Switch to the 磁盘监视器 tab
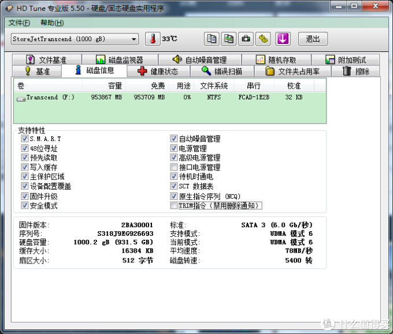This screenshot has height=334, width=393. pos(120,60)
